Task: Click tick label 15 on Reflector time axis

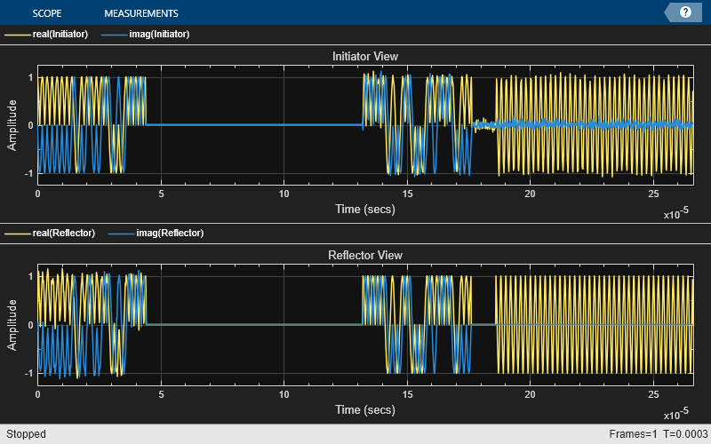Action: tap(407, 394)
